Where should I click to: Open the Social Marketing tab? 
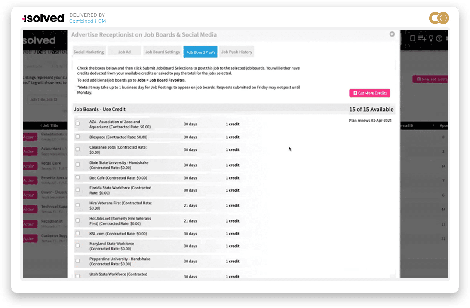pyautogui.click(x=89, y=52)
